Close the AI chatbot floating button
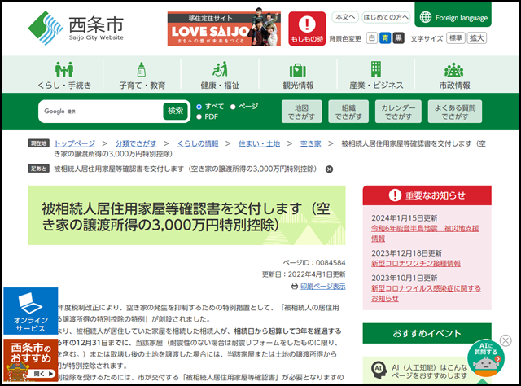Viewport: 521px width, 386px height. [506, 340]
